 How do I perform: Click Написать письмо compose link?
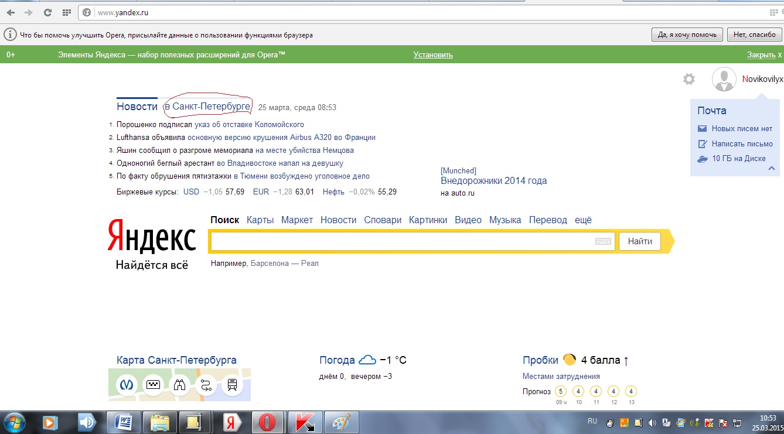[742, 144]
